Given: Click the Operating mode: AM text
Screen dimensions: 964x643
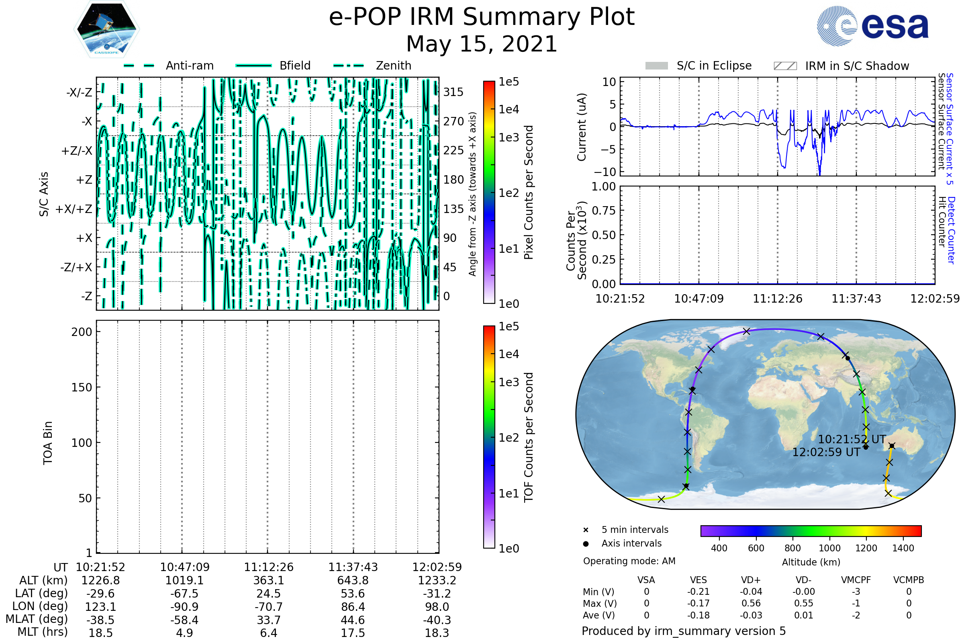Looking at the screenshot, I should tap(629, 561).
